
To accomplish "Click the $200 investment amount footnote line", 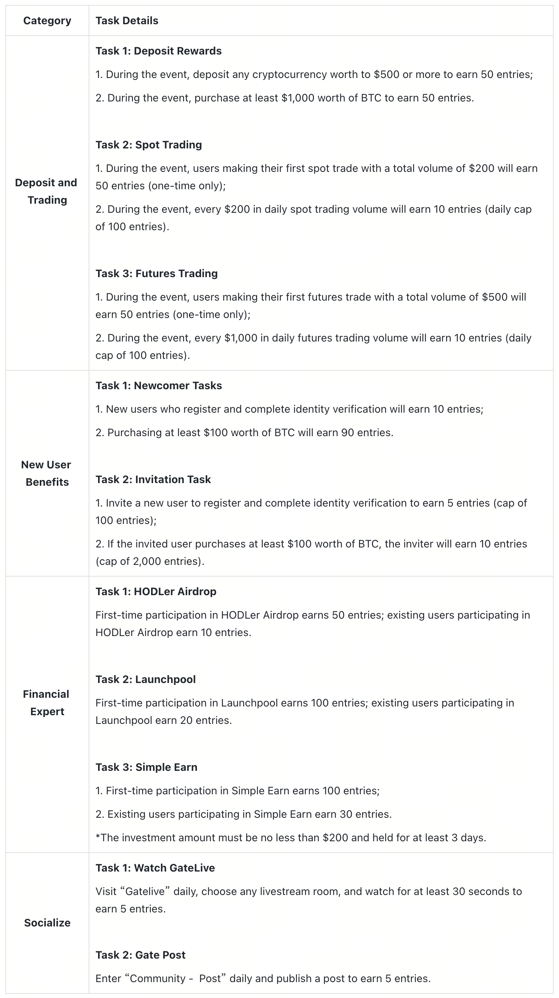I will 291,837.
